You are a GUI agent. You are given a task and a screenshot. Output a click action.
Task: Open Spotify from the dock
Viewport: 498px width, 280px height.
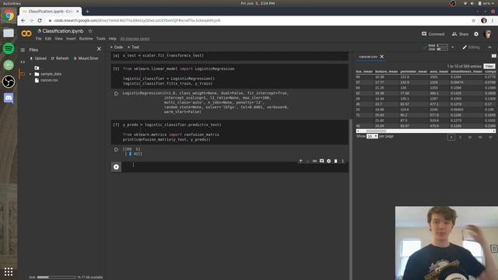[9, 48]
